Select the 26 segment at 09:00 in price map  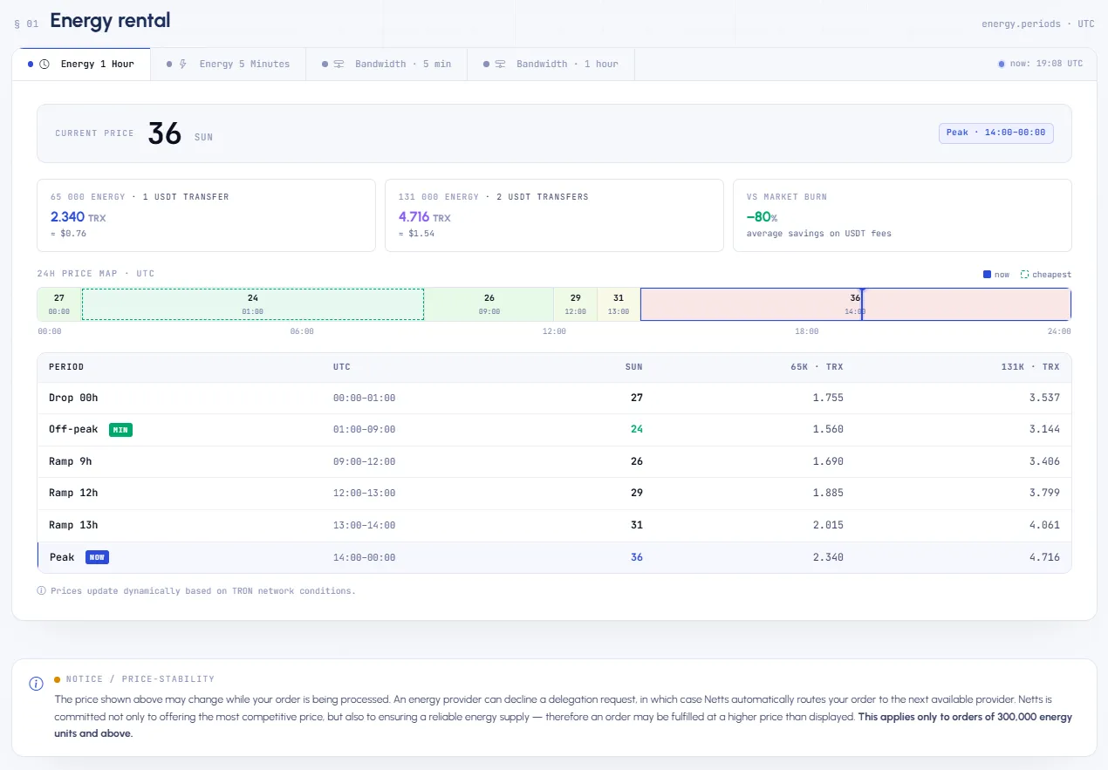tap(489, 304)
